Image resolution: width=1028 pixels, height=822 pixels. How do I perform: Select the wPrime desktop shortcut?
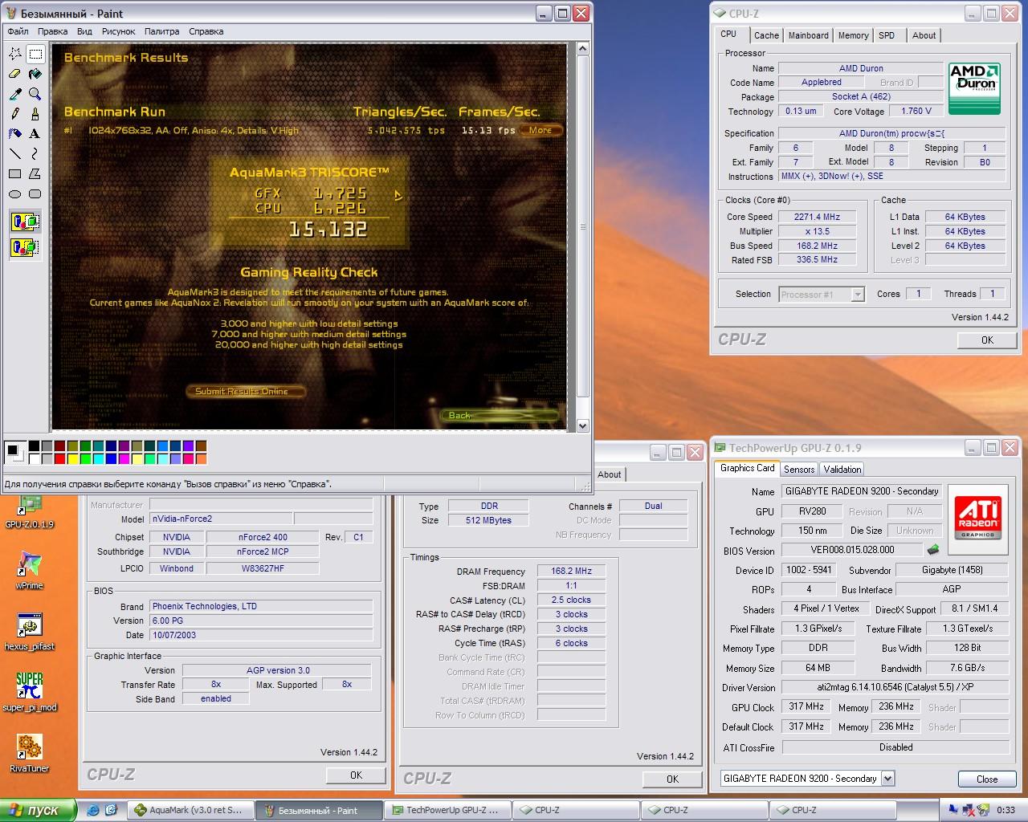click(x=29, y=571)
